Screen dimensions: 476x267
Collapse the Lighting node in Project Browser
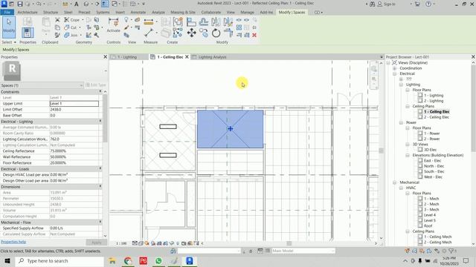pos(401,85)
